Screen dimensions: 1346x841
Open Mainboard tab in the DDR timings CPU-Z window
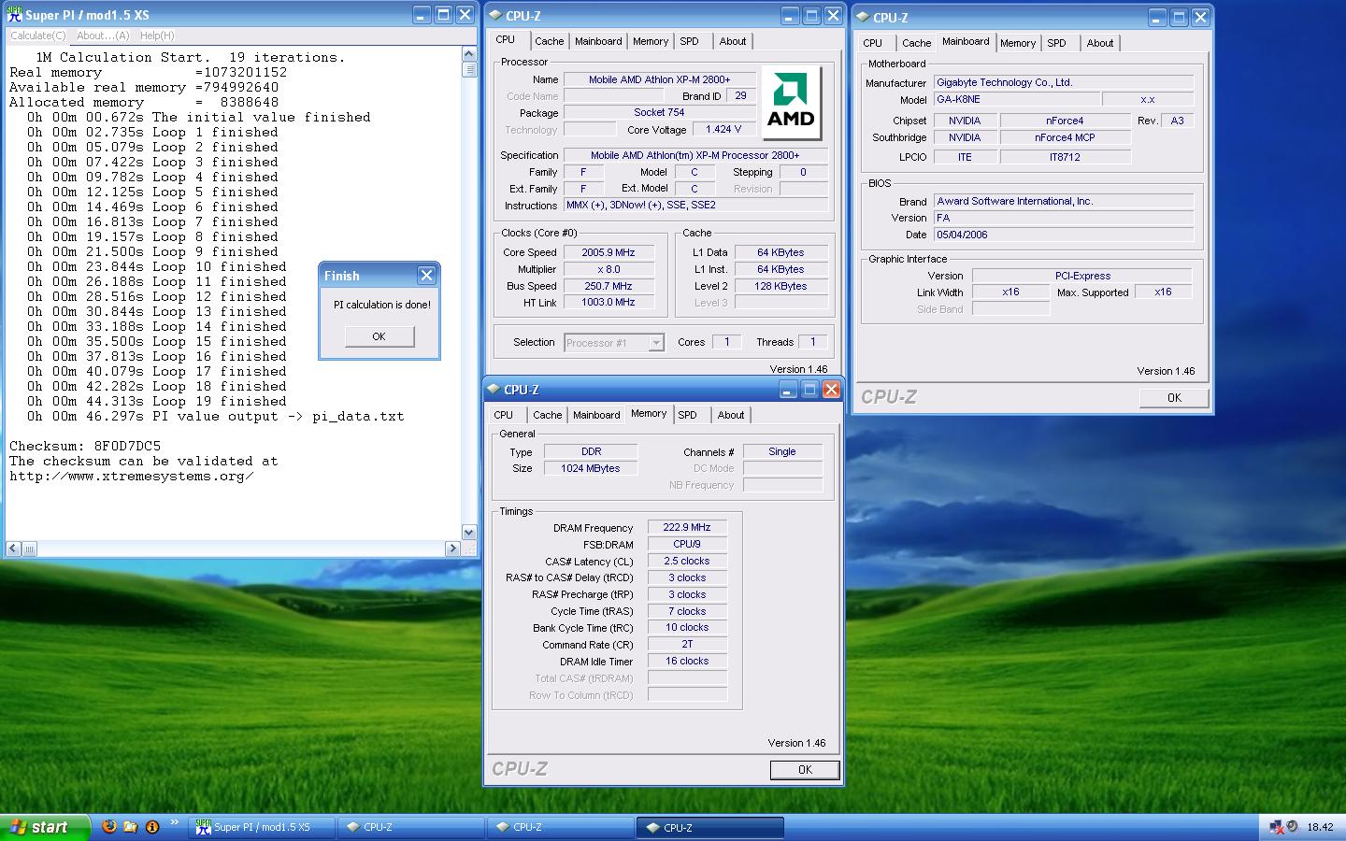coord(596,415)
